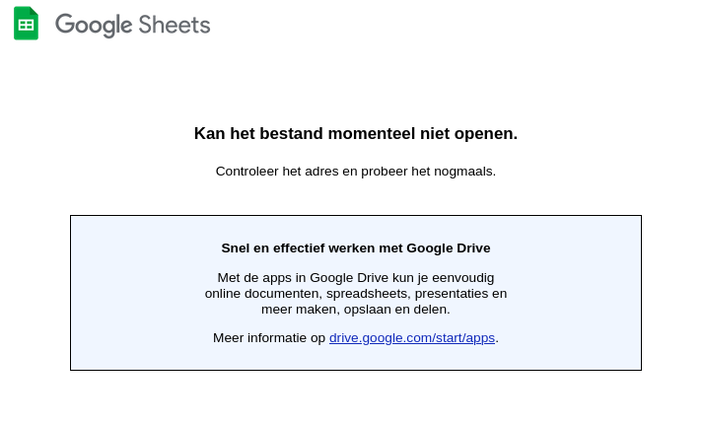Image resolution: width=704 pixels, height=424 pixels.
Task: Click the green Google Sheets icon
Action: point(26,24)
